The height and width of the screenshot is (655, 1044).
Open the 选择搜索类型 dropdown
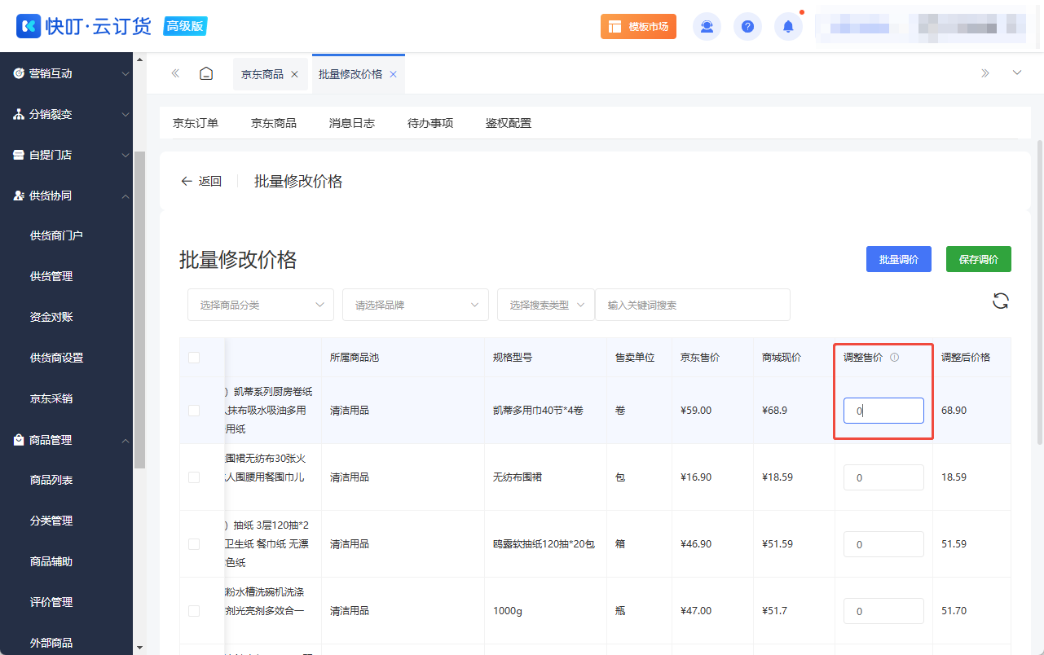(x=546, y=305)
